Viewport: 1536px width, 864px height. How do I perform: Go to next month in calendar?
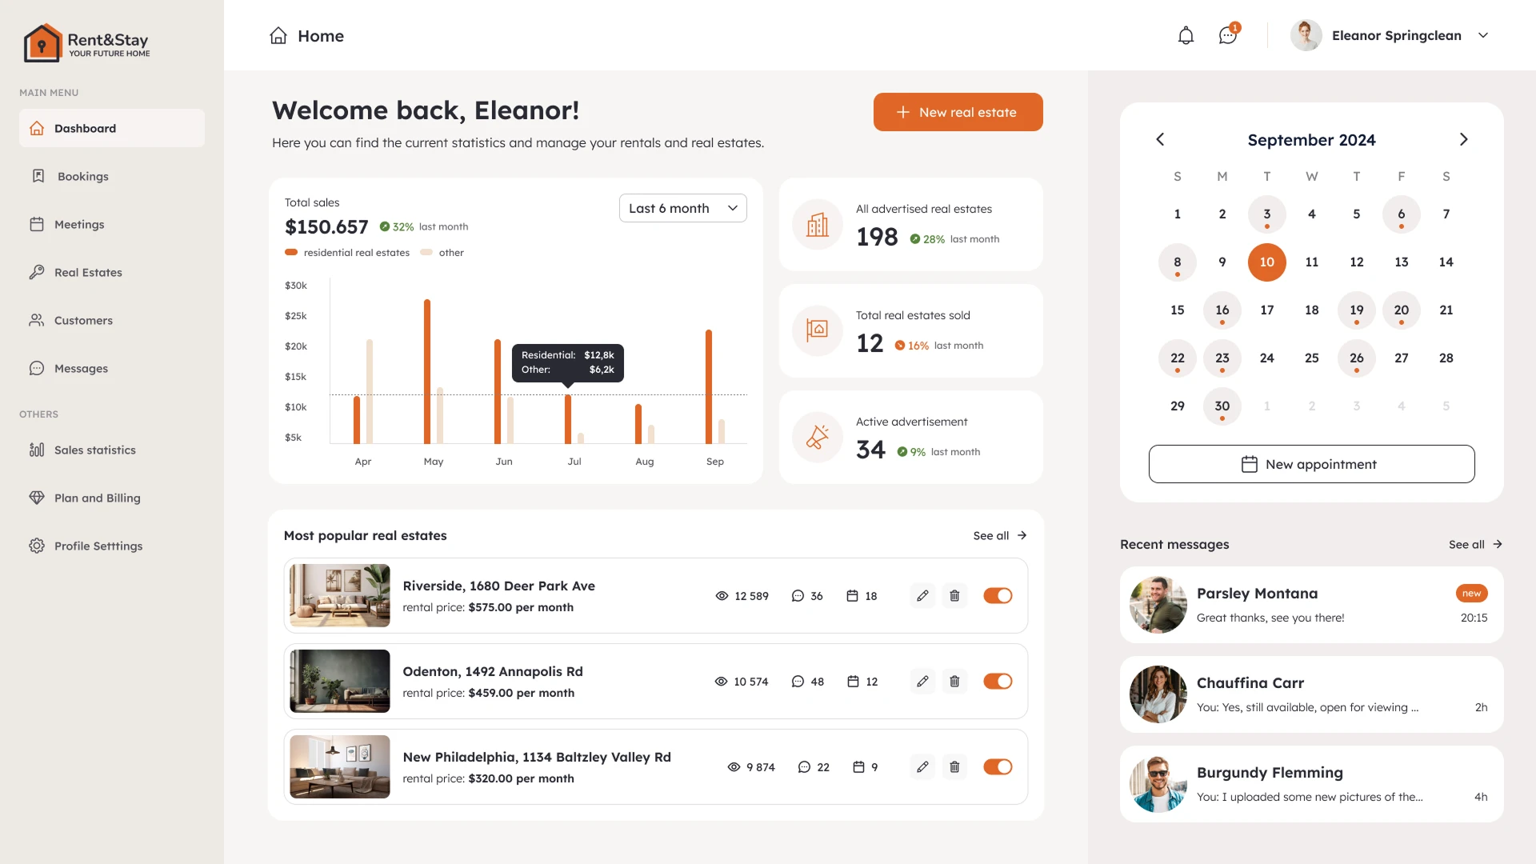tap(1464, 139)
